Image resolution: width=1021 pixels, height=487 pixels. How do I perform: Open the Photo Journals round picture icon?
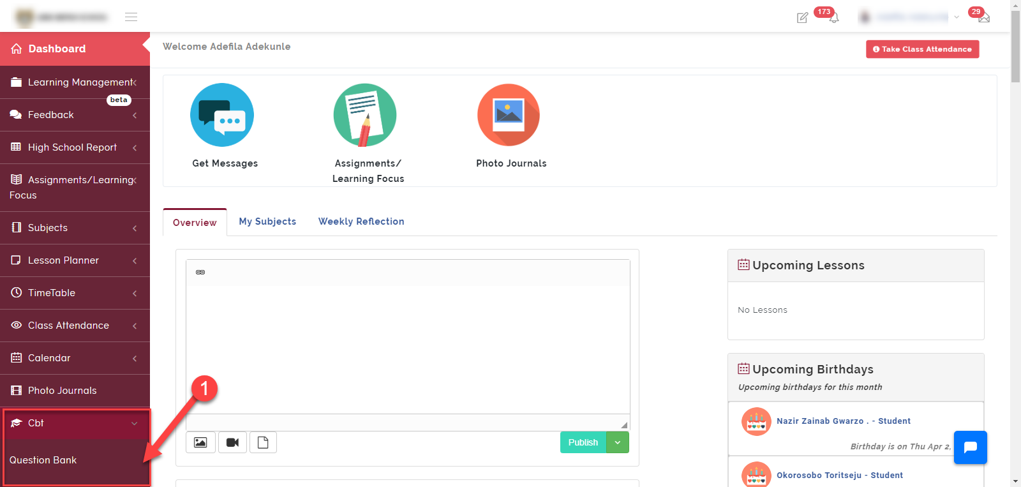click(509, 115)
